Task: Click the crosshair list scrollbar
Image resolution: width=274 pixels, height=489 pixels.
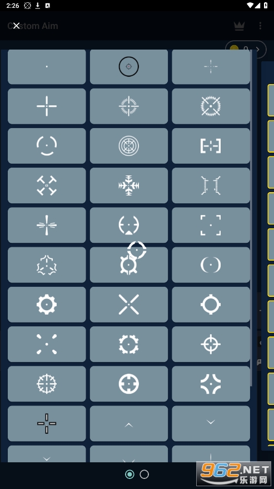Action: [x=251, y=218]
